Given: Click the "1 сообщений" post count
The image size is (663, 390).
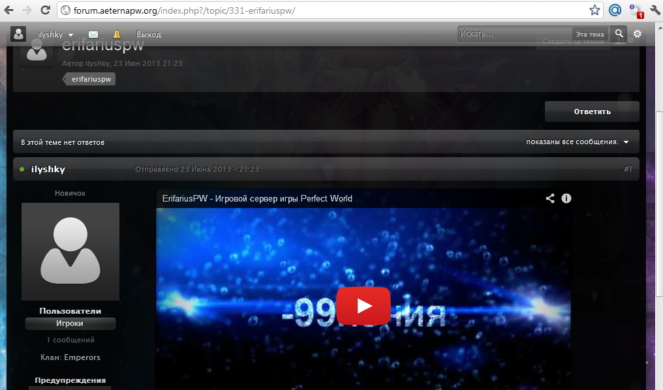Looking at the screenshot, I should (70, 340).
